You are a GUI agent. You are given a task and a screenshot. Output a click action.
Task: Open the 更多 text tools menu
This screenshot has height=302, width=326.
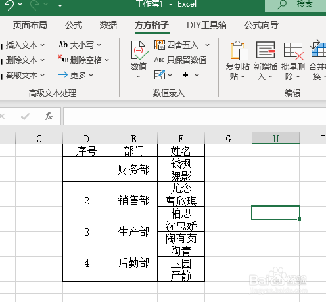coord(76,75)
